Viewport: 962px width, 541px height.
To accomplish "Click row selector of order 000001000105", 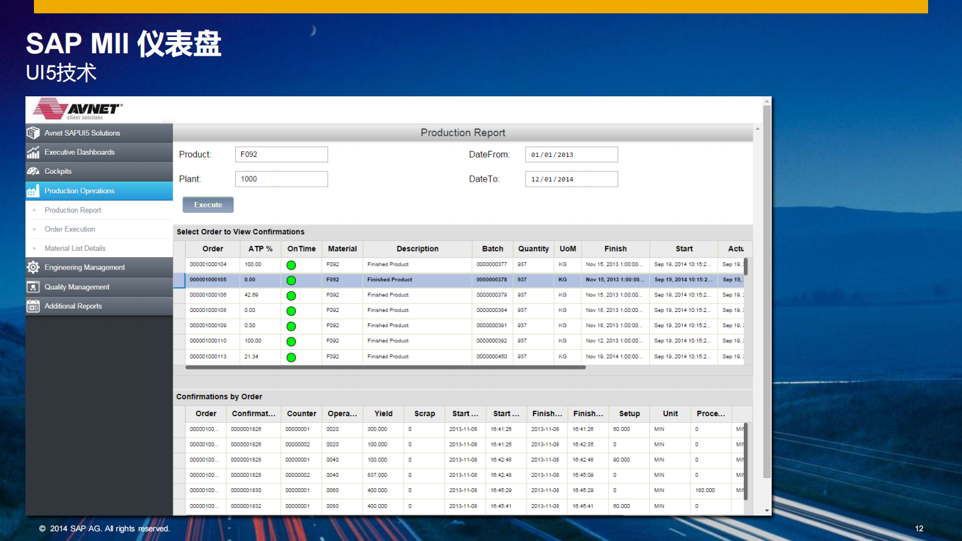I will tap(179, 280).
